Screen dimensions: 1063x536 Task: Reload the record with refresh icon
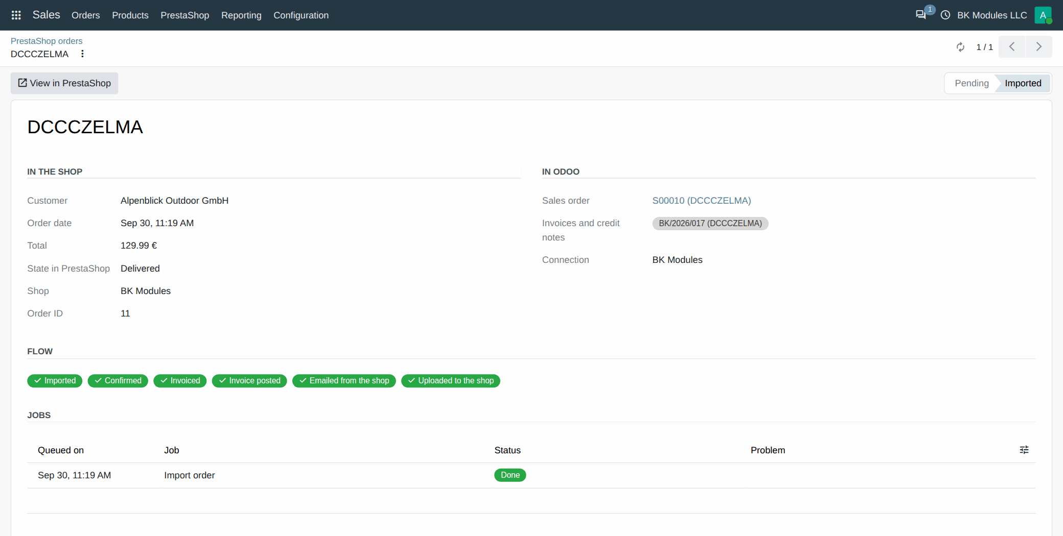pyautogui.click(x=961, y=47)
